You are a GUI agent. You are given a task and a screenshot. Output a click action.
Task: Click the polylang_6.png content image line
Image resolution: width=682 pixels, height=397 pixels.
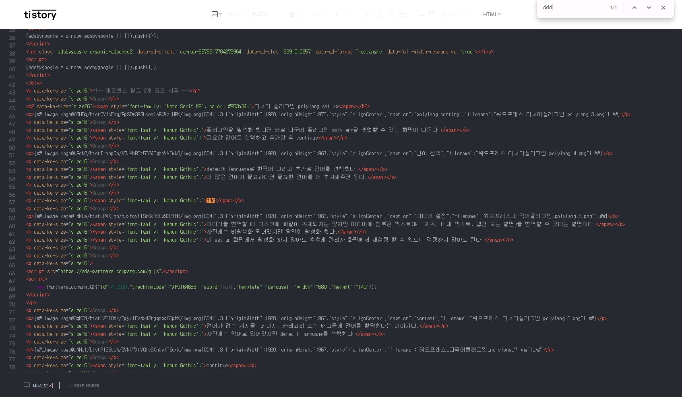316,318
